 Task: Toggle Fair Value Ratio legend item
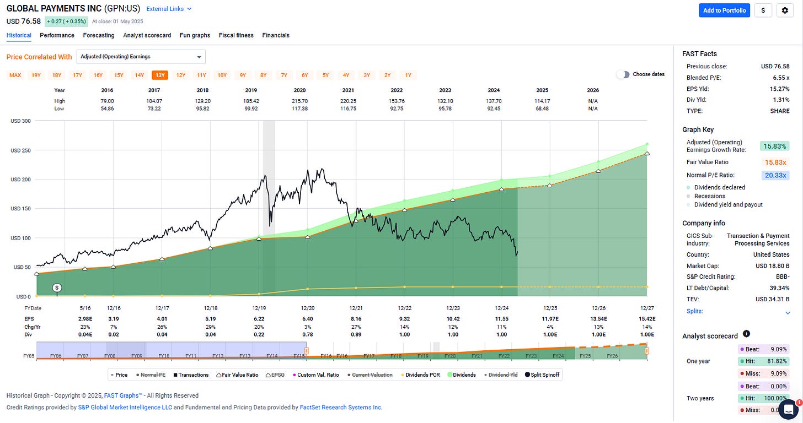tap(237, 375)
